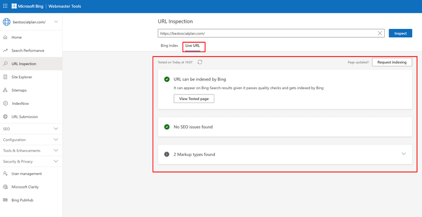Open Search Performance in the sidebar
The width and height of the screenshot is (422, 217).
[31, 51]
